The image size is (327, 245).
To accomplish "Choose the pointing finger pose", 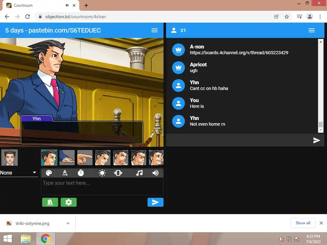I will click(x=85, y=158).
